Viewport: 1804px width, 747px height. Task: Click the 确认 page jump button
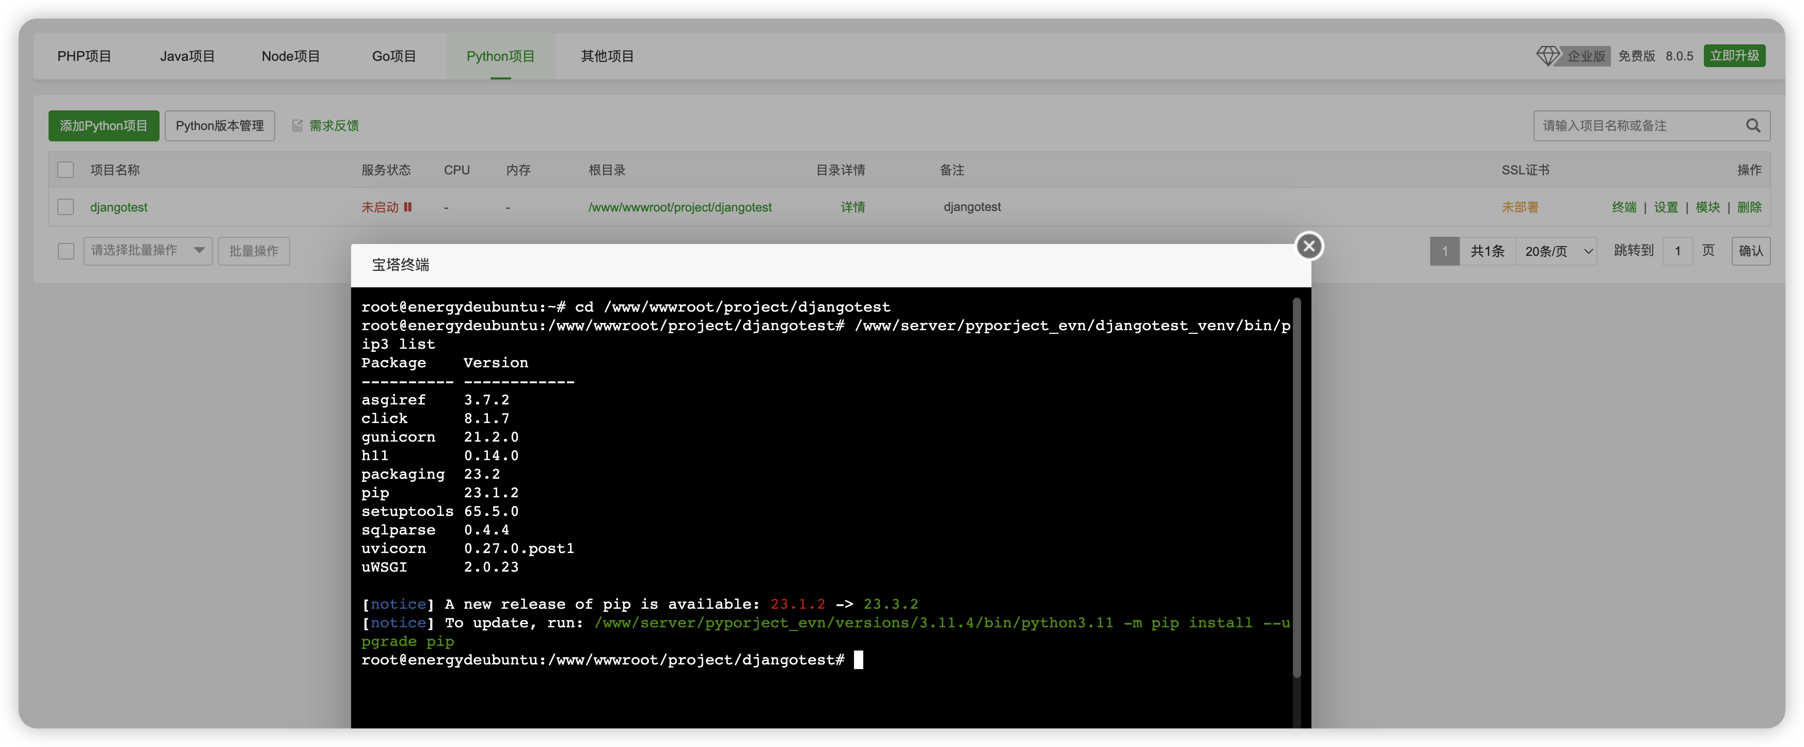[1751, 251]
